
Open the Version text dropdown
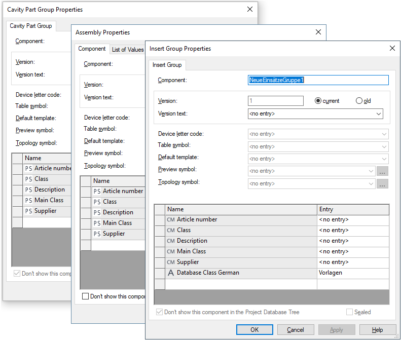(315, 114)
